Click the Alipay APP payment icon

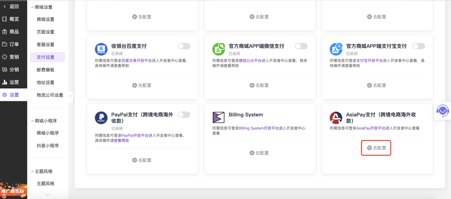(336, 49)
